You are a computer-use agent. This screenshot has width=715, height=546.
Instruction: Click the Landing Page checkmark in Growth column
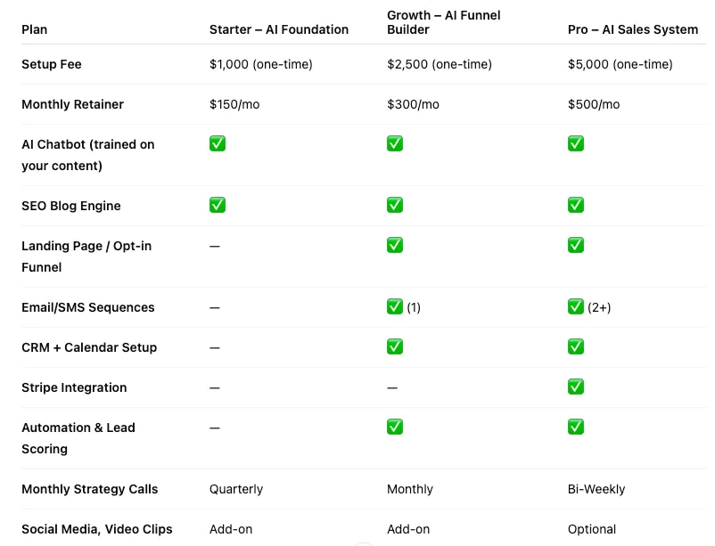(x=395, y=245)
